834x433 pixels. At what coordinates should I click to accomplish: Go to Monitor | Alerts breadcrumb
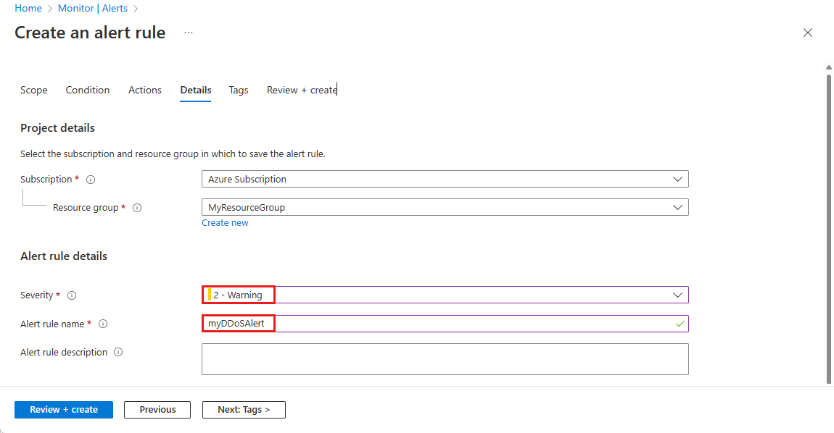click(93, 9)
